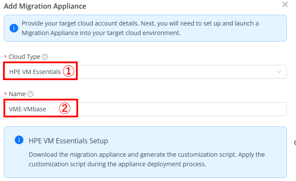The width and height of the screenshot is (296, 181).
Task: Close the Add Migration Appliance dialog
Action: [x=285, y=4]
